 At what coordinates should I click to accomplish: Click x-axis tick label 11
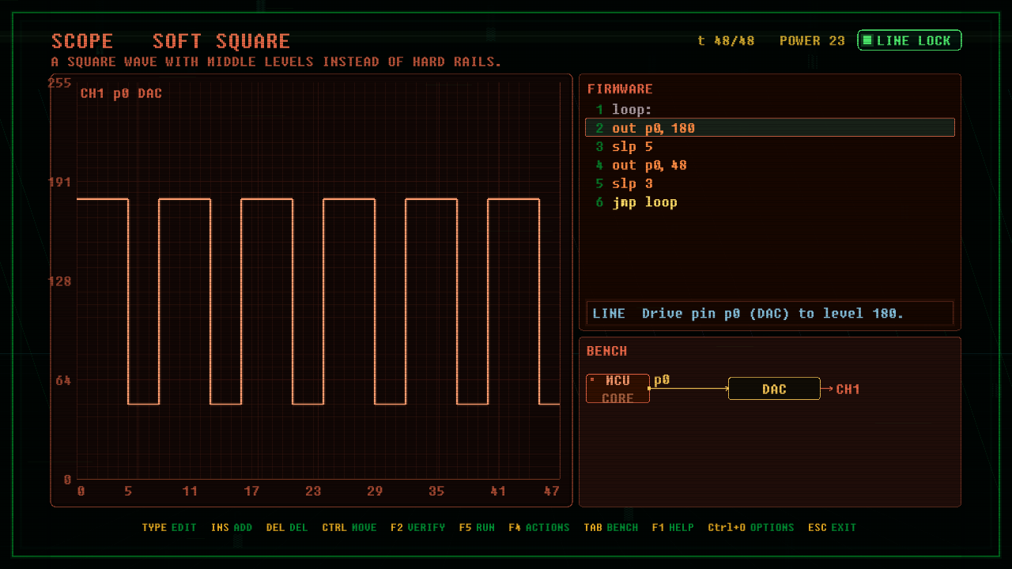point(190,491)
